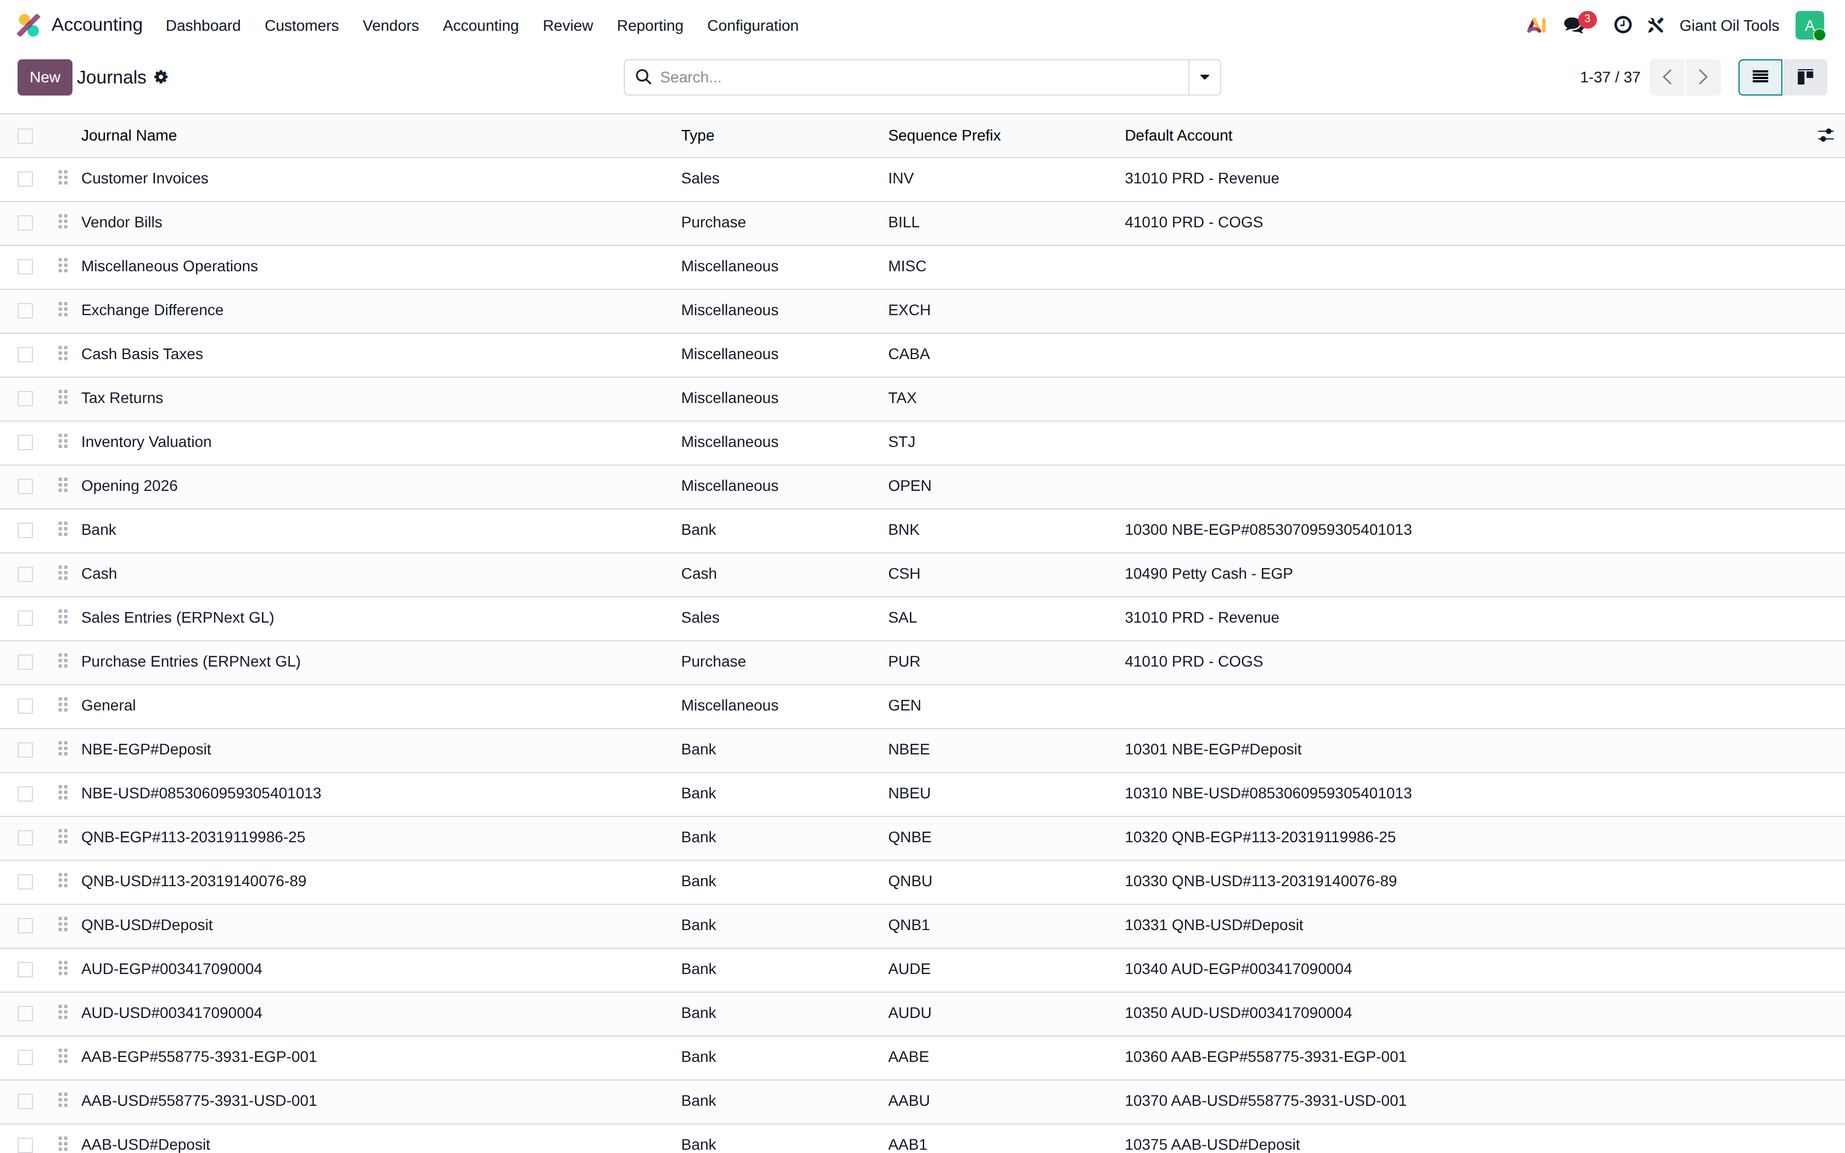Screen dimensions: 1845x1153
Task: Go to the next page of journals
Action: (1703, 77)
